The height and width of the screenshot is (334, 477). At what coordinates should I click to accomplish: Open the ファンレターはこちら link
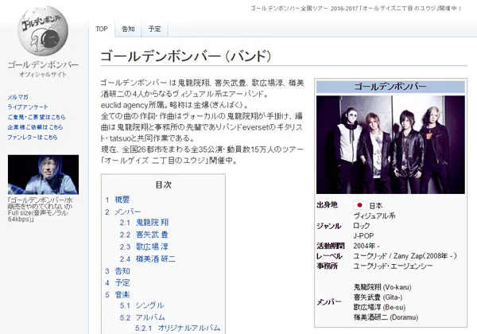point(33,138)
